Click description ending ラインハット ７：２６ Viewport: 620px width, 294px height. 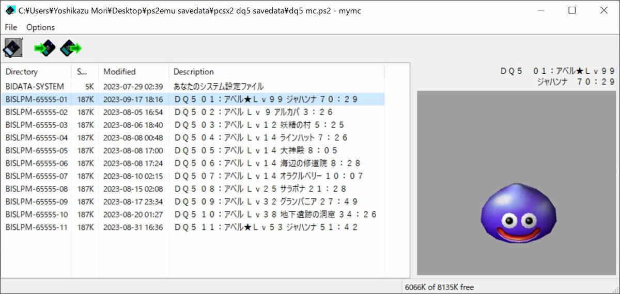tap(261, 138)
